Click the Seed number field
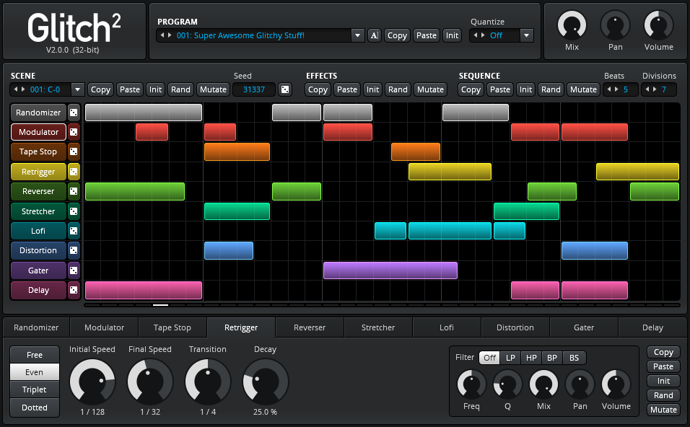The width and height of the screenshot is (690, 427). 254,89
